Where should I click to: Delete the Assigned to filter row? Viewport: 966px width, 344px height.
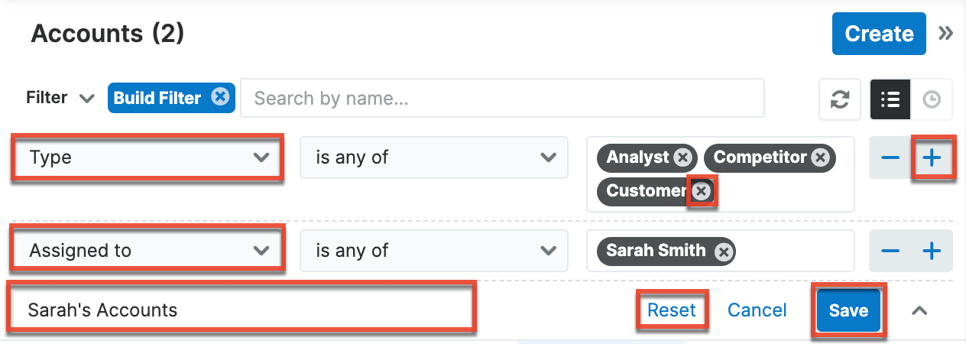coord(890,251)
